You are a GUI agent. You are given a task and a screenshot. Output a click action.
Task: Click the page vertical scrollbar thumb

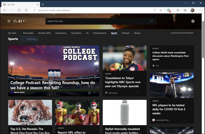click(203, 39)
